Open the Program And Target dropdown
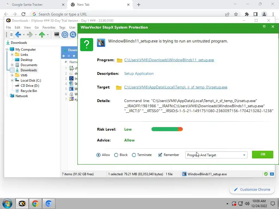Image resolution: width=279 pixels, height=209 pixels. click(216, 155)
